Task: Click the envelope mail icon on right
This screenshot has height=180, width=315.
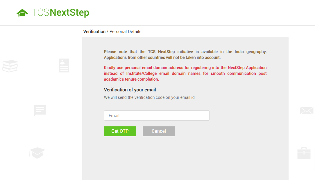Action: click(307, 111)
